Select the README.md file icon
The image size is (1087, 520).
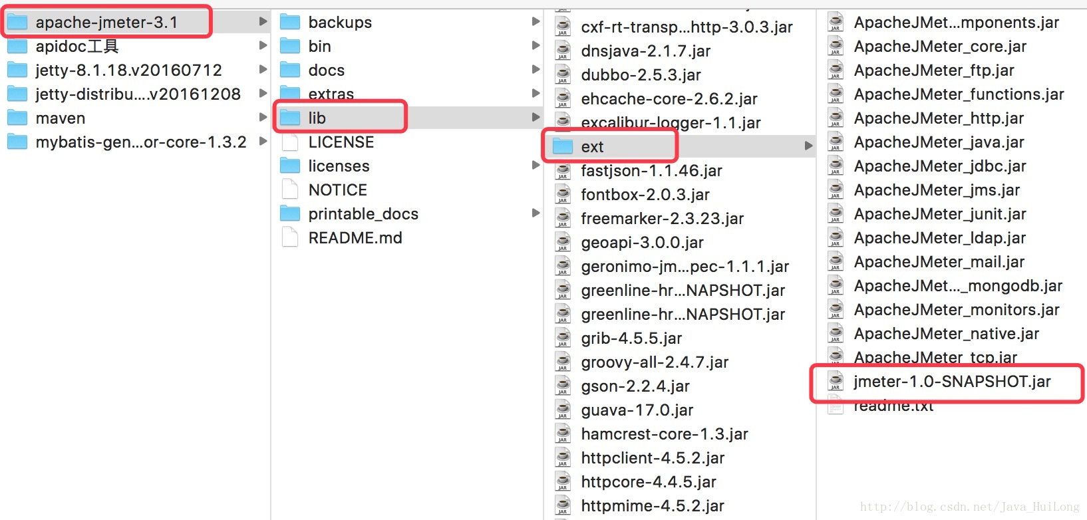pos(290,237)
